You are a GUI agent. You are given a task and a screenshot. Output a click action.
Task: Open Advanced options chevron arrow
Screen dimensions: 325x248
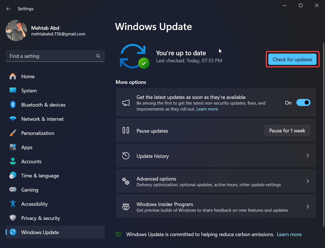[308, 181]
